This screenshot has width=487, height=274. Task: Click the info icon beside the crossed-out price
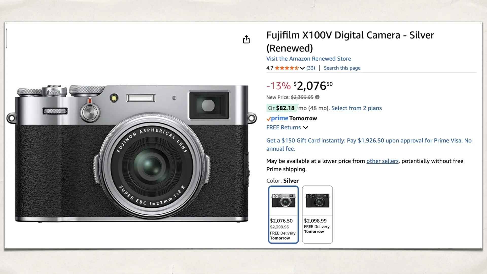pos(318,97)
